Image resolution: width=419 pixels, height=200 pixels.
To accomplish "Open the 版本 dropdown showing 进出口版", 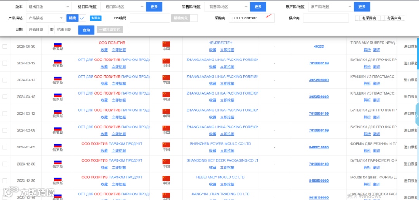I will [49, 7].
